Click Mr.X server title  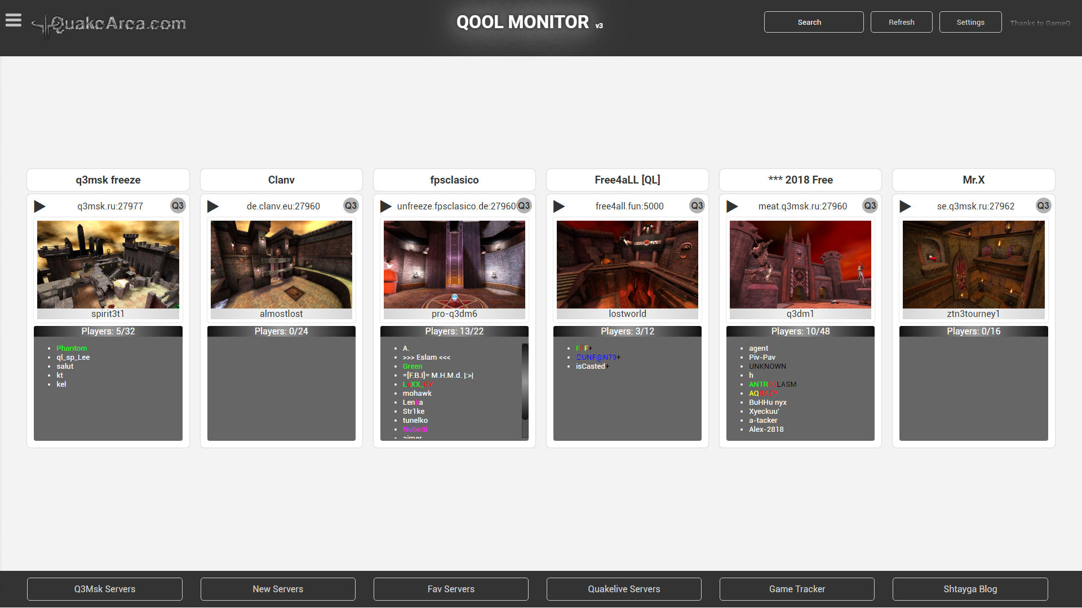coord(973,180)
